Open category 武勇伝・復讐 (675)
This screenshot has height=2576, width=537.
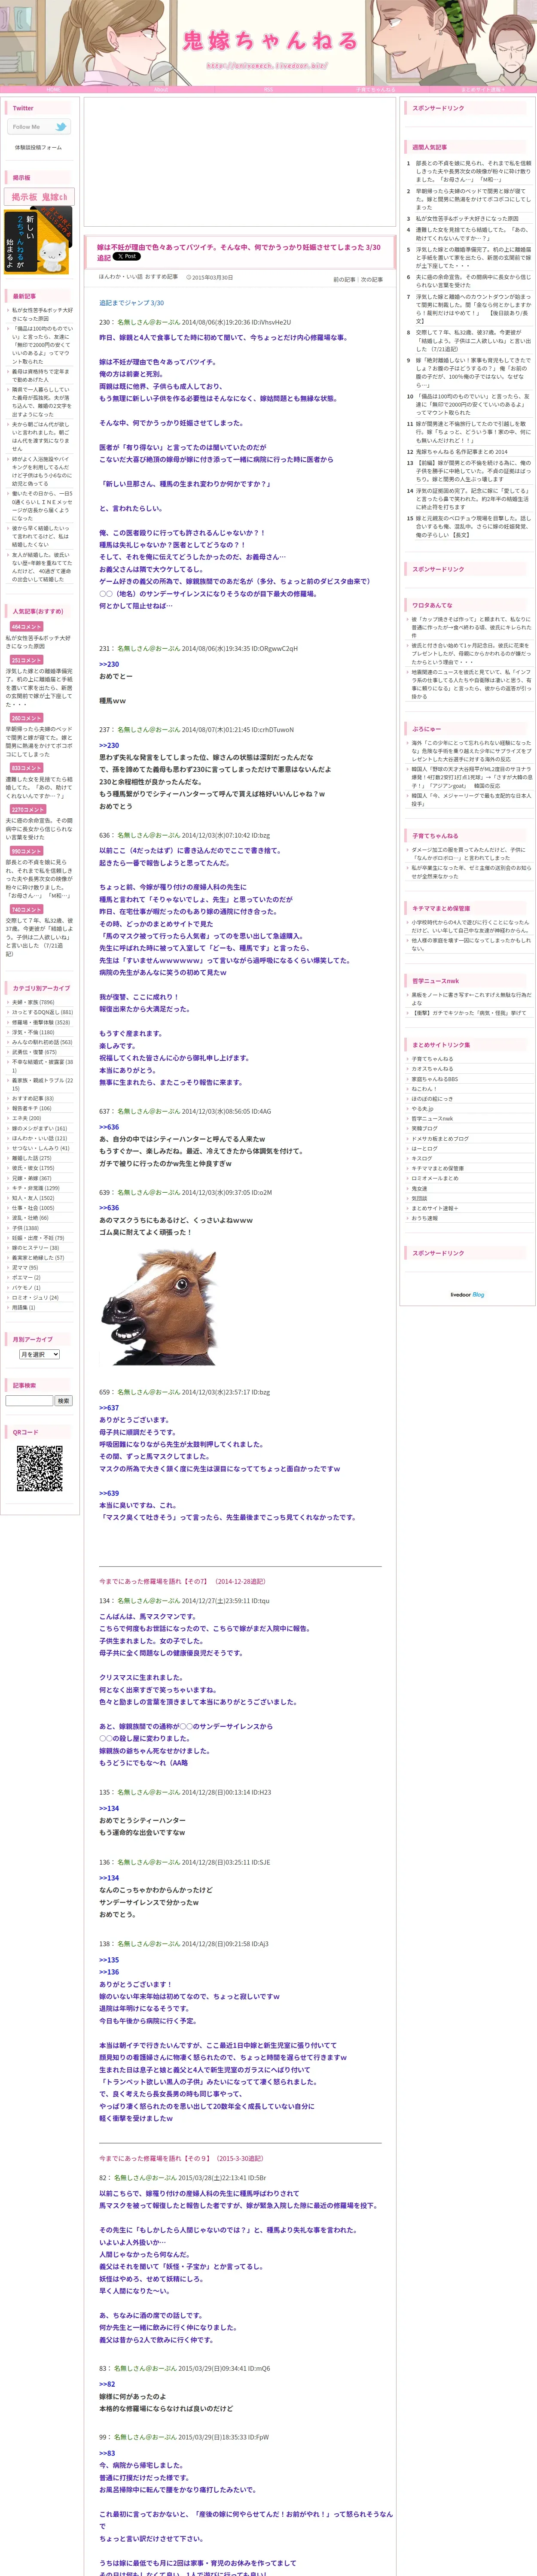(x=34, y=1052)
